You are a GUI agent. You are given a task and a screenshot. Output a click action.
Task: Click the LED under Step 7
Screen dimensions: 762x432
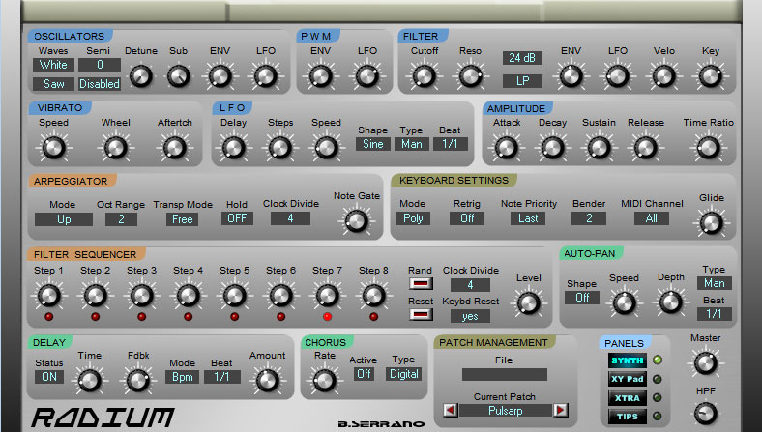[x=327, y=316]
